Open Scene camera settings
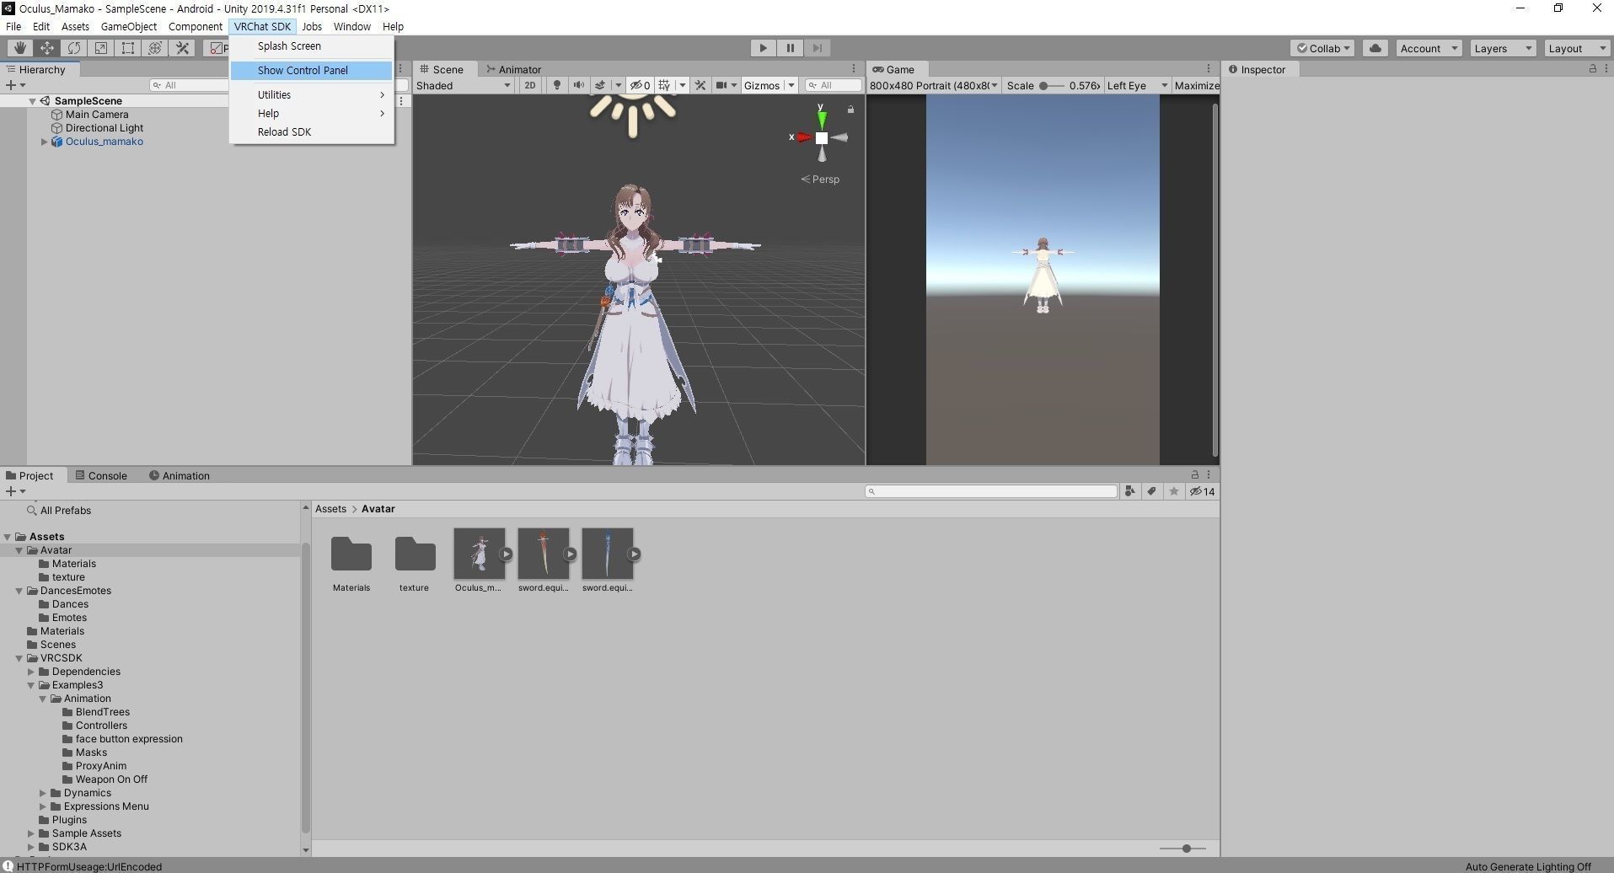The image size is (1614, 873). tap(721, 85)
